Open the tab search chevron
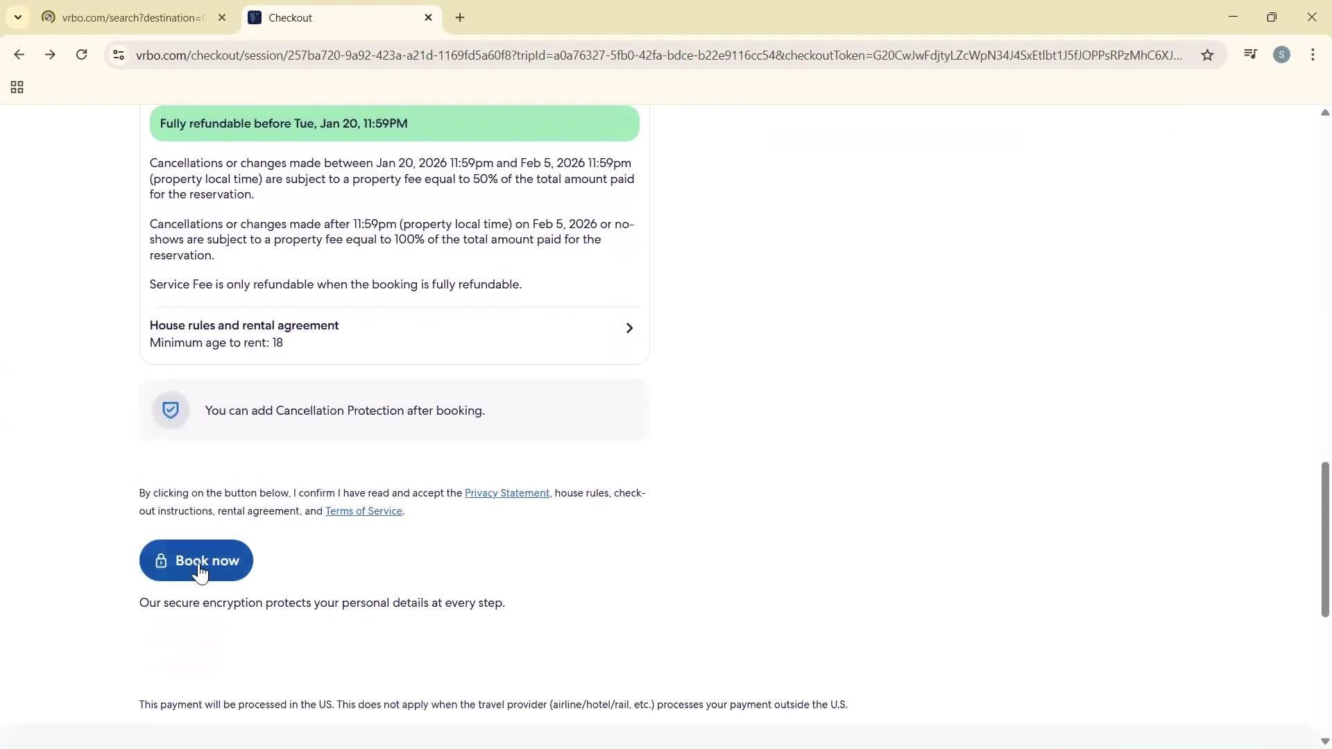1332x749 pixels. (17, 17)
